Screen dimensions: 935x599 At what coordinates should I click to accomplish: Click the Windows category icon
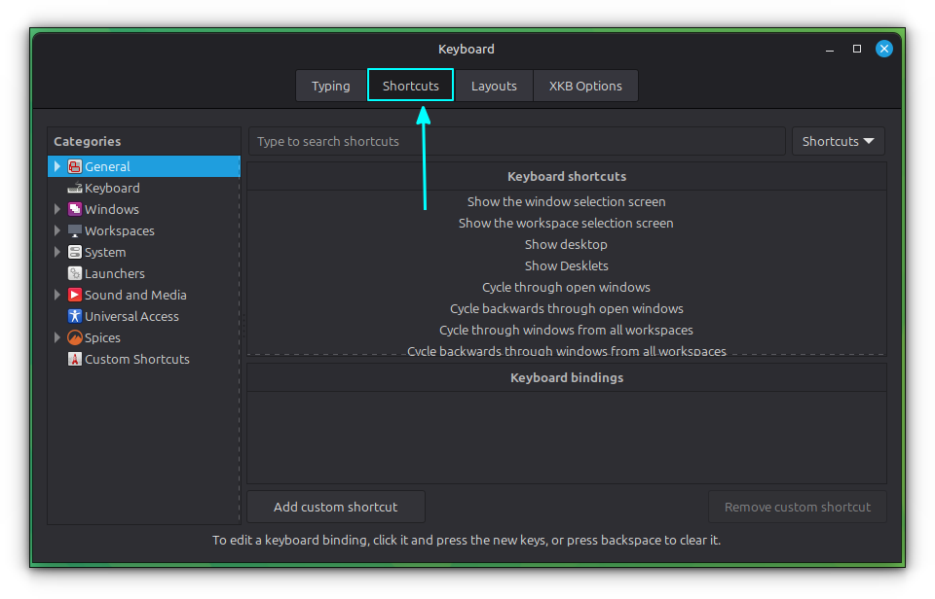(x=74, y=209)
